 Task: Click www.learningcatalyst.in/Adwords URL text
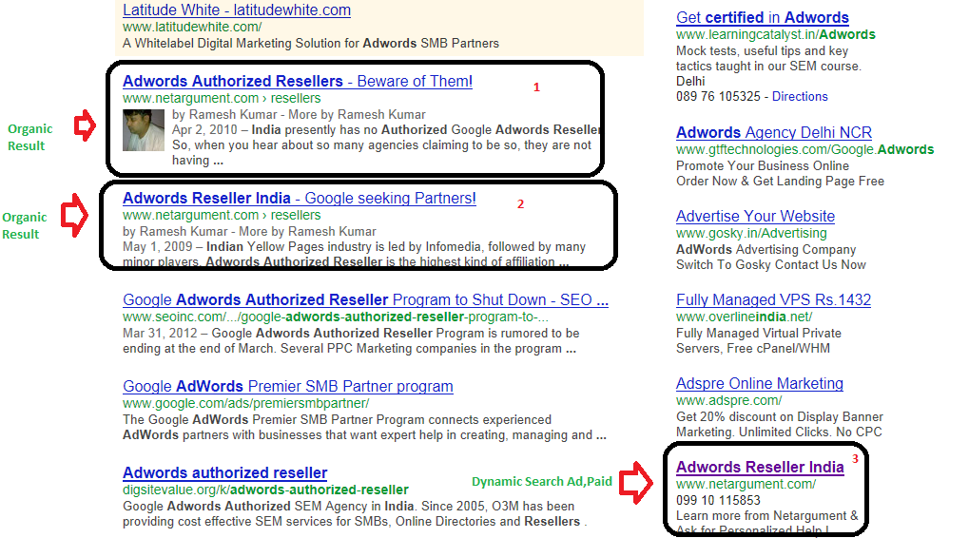776,35
